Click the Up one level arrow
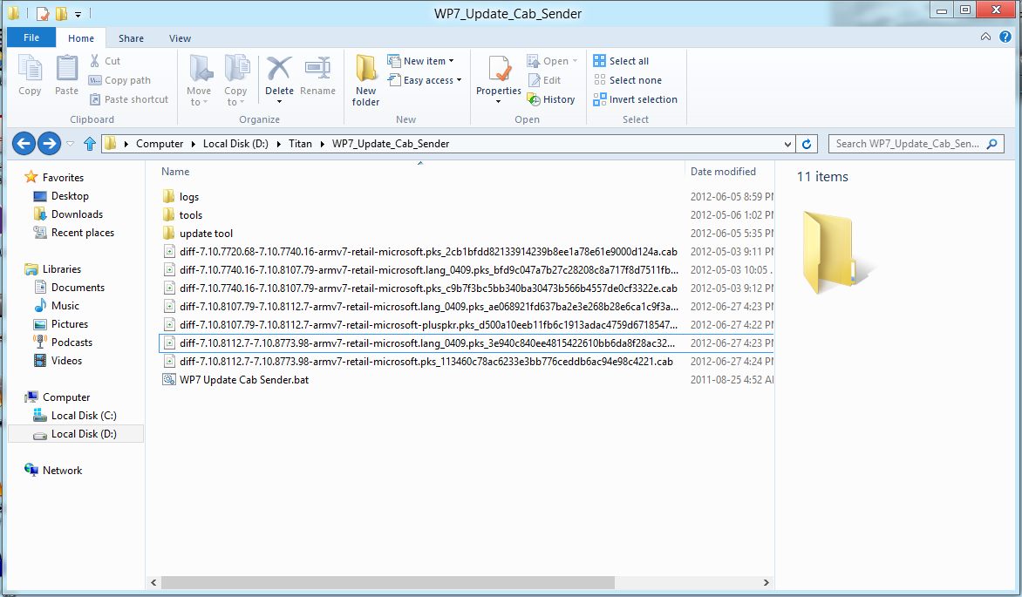This screenshot has width=1022, height=597. pos(89,144)
